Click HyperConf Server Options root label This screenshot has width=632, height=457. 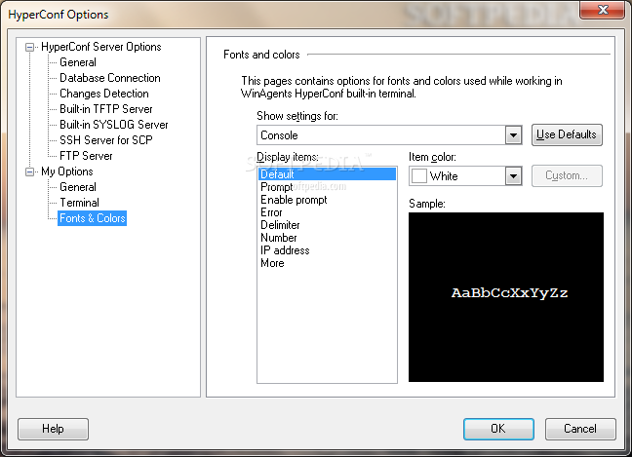click(x=101, y=47)
